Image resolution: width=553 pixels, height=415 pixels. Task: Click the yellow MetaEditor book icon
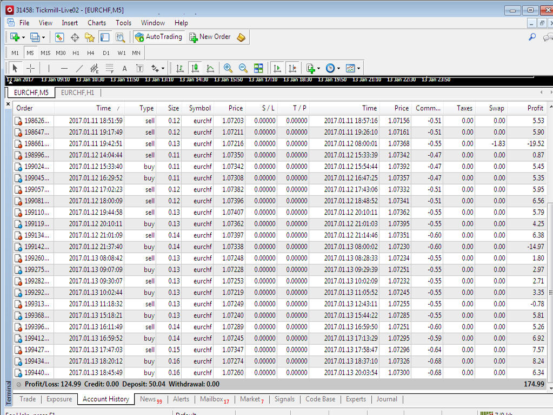(x=241, y=37)
